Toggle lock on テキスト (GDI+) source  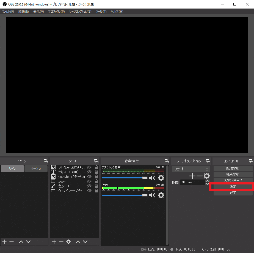(96, 172)
